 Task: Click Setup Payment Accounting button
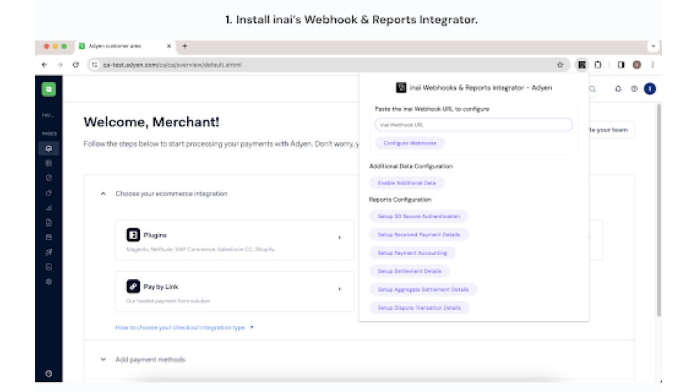[412, 253]
